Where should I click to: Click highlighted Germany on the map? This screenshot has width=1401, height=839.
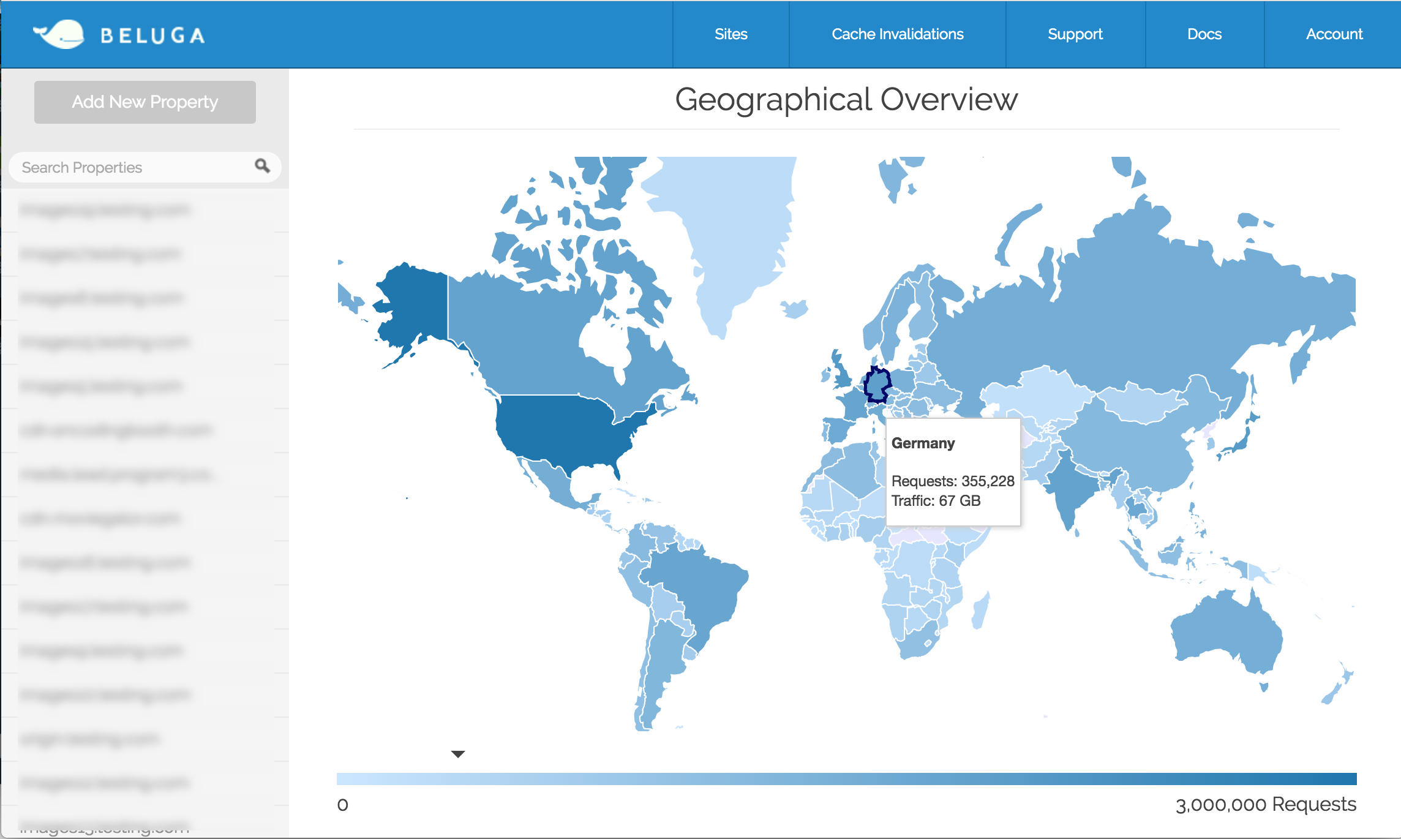coord(877,385)
